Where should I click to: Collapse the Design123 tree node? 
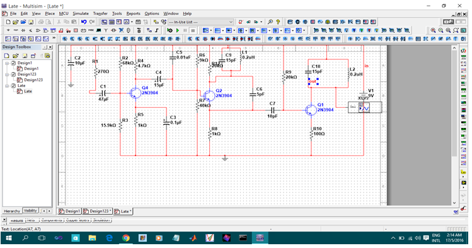(7, 74)
